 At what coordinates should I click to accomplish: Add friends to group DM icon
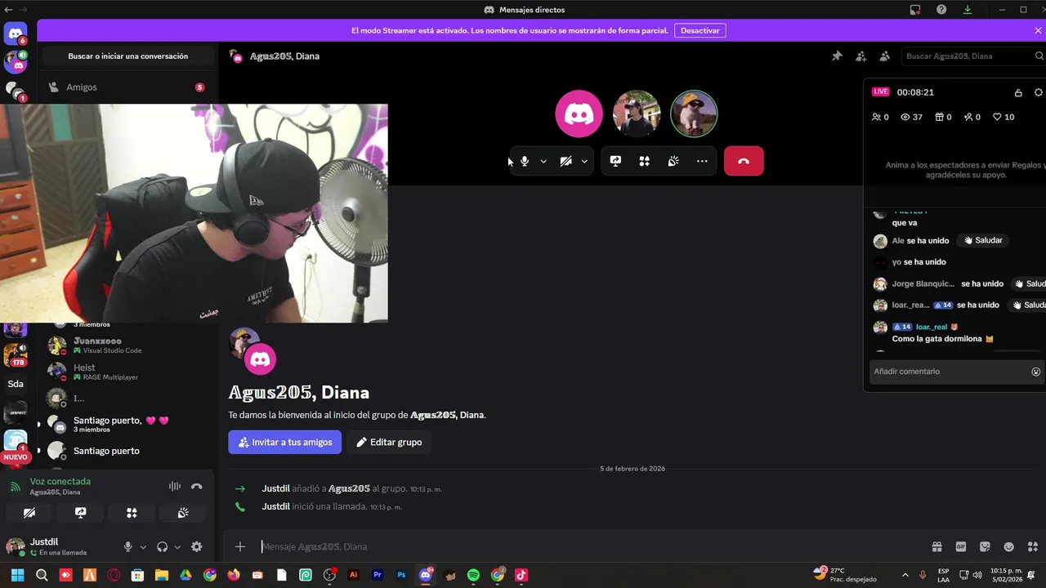coord(860,56)
